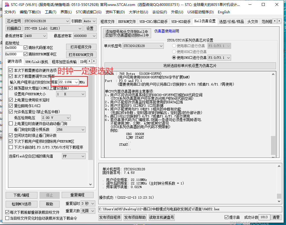This screenshot has height=225, width=286.
Task: Switch to the USB-CDC/串口助手 tab
Action: pyautogui.click(x=153, y=22)
